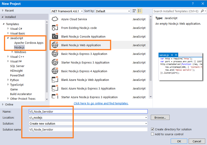207x145 pixels.
Task: Click the Cancel button
Action: (x=197, y=141)
